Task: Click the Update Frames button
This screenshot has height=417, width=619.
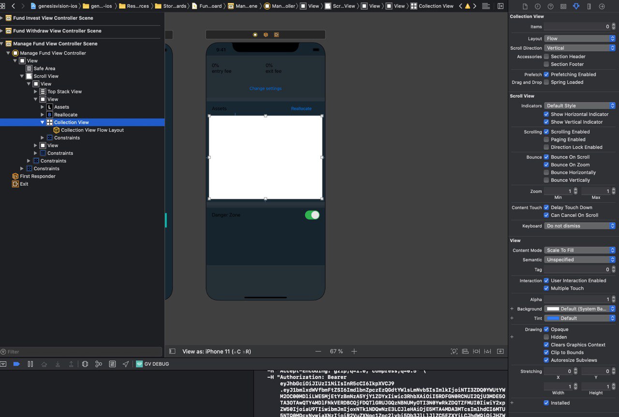Action: [454, 351]
